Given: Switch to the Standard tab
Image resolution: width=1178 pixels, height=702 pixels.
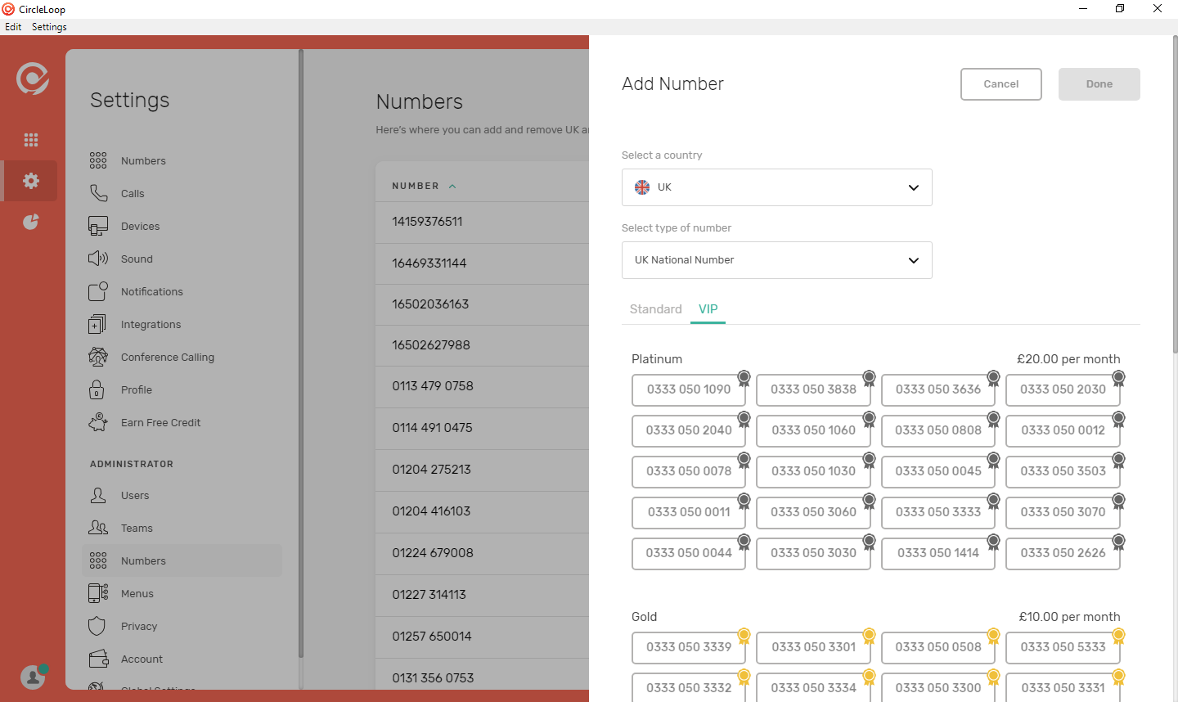Looking at the screenshot, I should click(655, 309).
